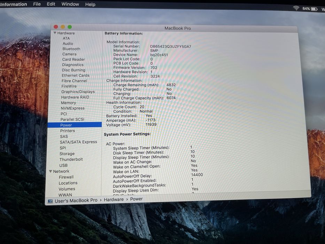Image resolution: width=325 pixels, height=244 pixels.
Task: Select Hardware RAID in the sidebar
Action: point(75,97)
